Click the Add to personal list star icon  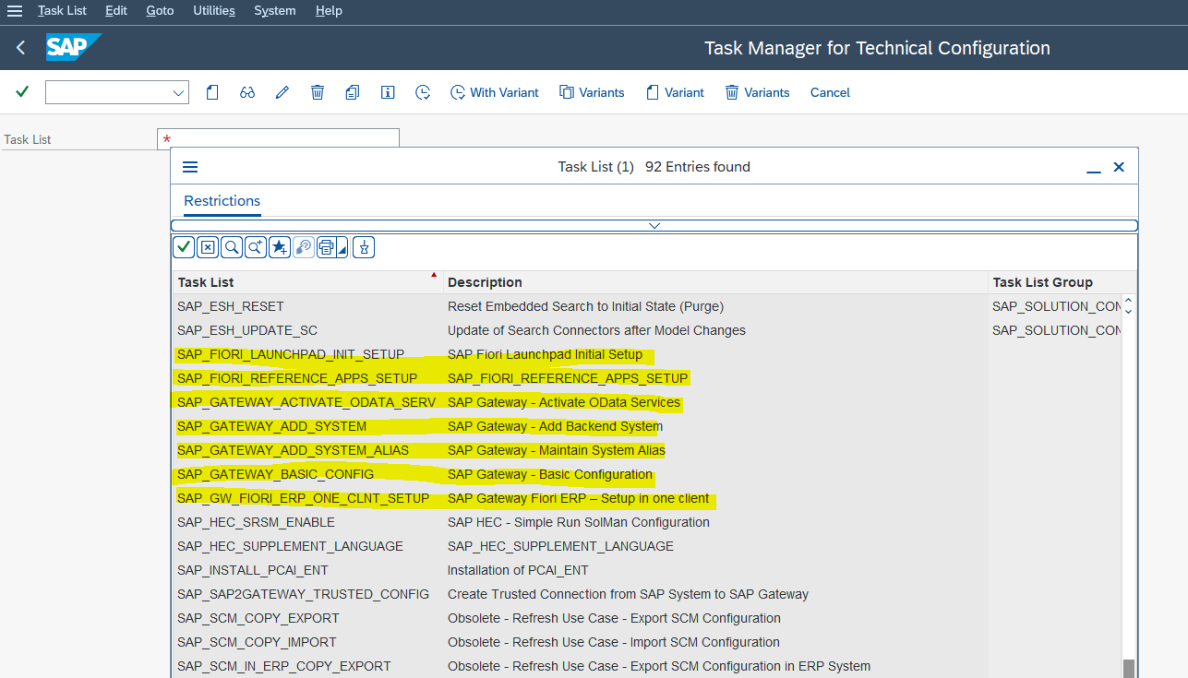tap(280, 247)
